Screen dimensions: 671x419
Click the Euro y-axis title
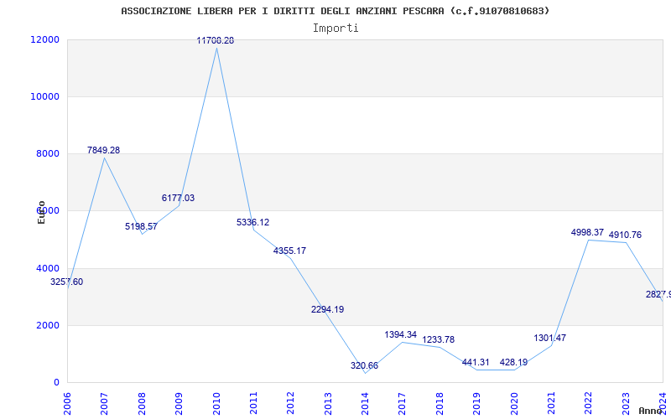coord(41,212)
